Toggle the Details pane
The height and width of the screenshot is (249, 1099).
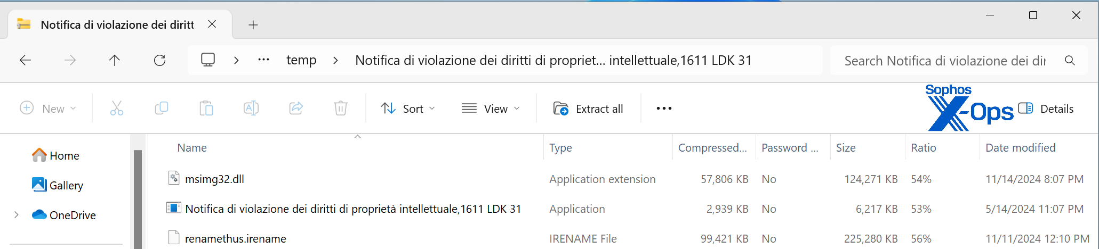coord(1046,109)
